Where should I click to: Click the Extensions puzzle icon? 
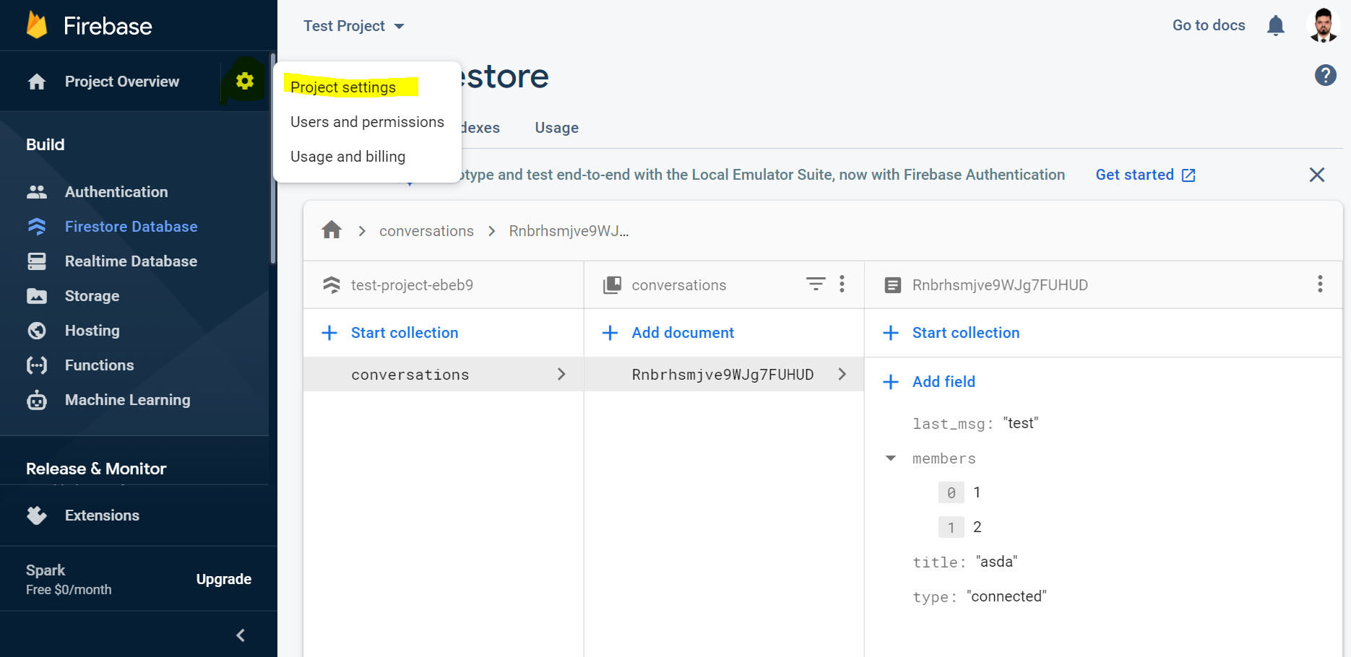click(x=37, y=515)
